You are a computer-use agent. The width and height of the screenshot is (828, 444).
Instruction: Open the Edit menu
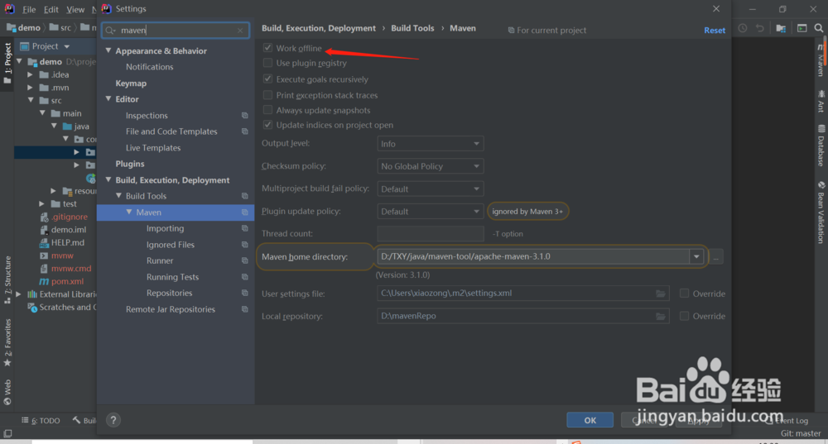[51, 9]
